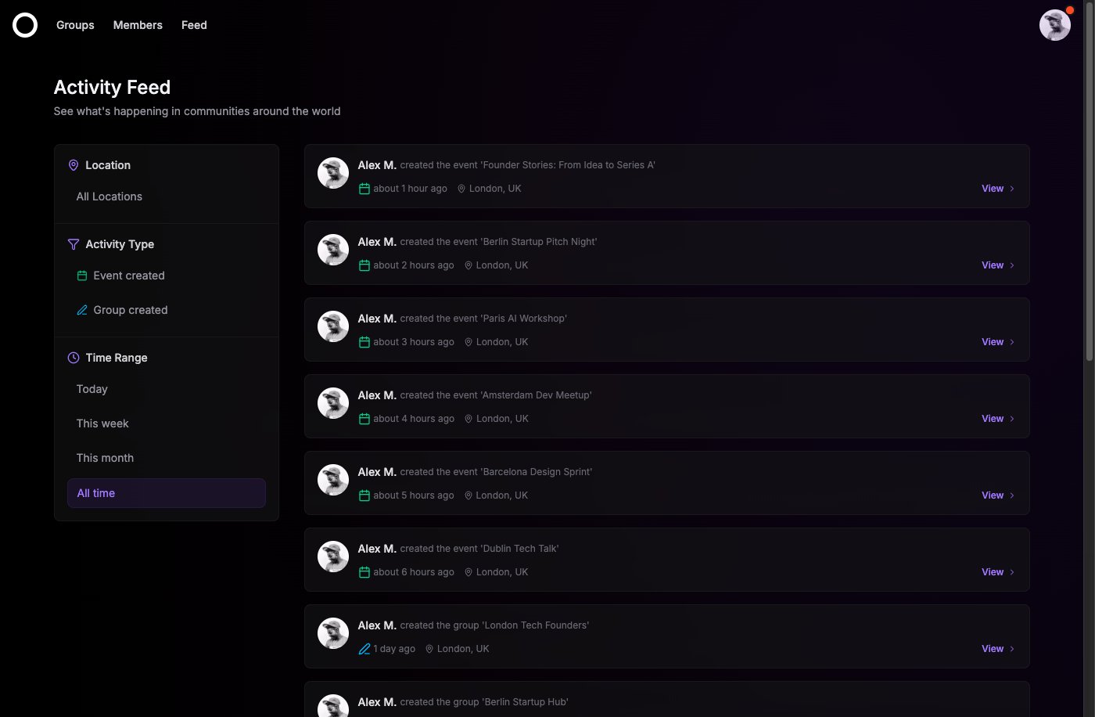Click the circular logo in the top bar

pos(25,25)
